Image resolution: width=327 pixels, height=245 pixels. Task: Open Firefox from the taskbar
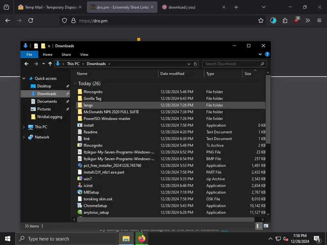[x=141, y=239]
